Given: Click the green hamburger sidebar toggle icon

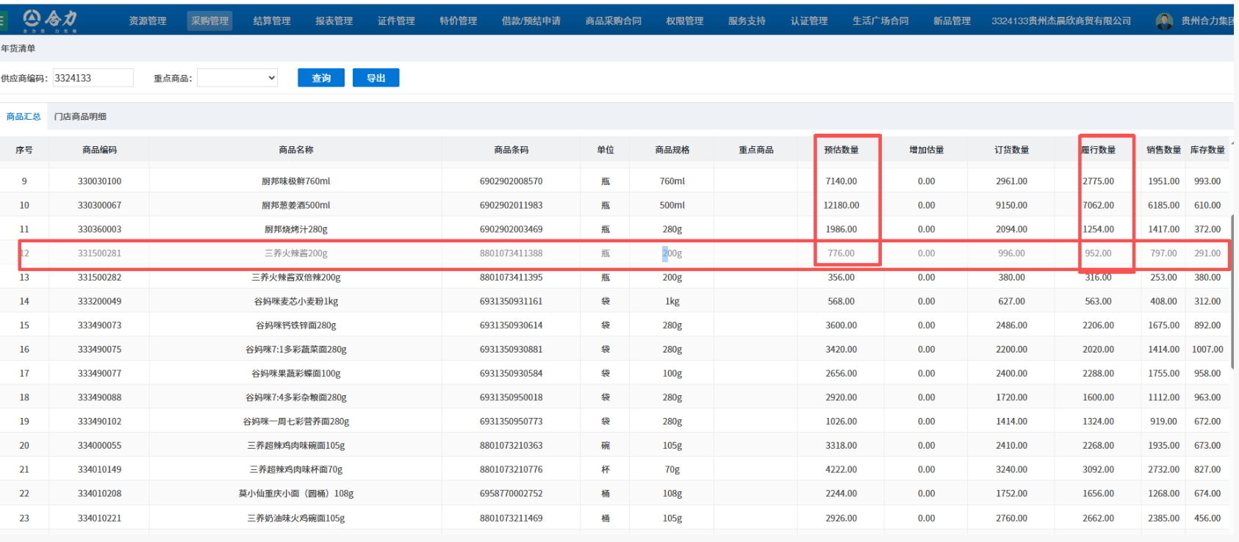Looking at the screenshot, I should (x=3, y=21).
